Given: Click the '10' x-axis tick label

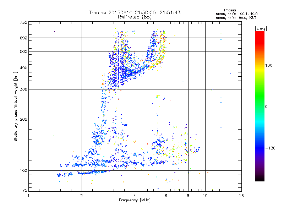Looking at the screenshot, I should pyautogui.click(x=205, y=196).
